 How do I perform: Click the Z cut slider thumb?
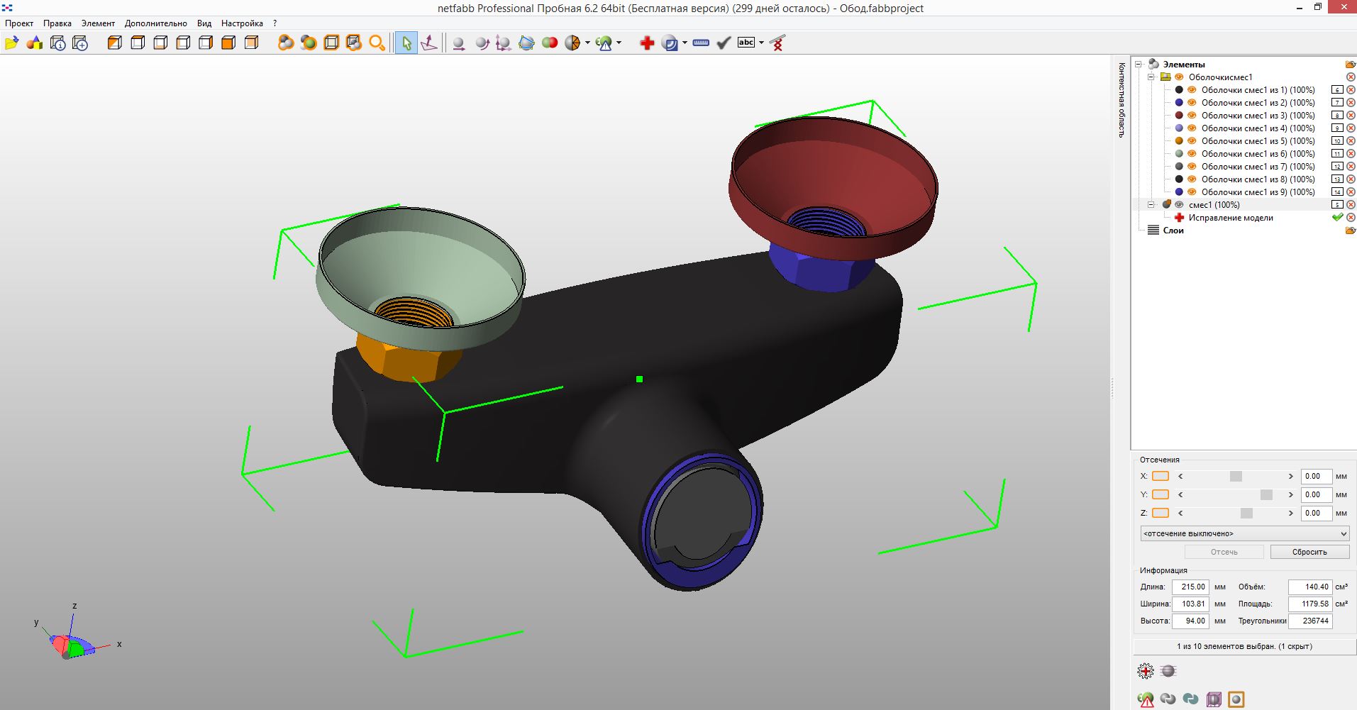[1246, 514]
